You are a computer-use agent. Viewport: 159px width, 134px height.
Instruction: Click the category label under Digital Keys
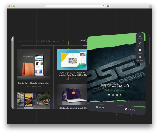click(x=33, y=86)
